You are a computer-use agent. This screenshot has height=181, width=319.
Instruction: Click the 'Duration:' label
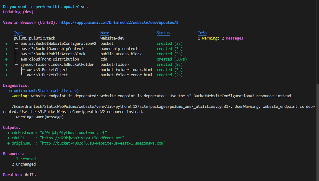(13, 175)
